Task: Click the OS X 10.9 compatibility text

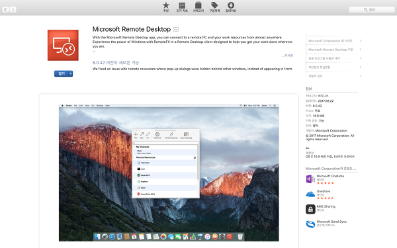Action: (330, 157)
